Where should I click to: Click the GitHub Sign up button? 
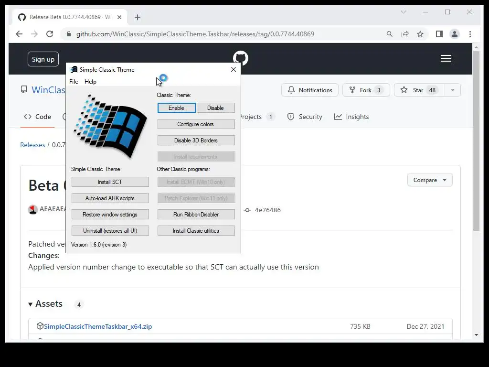[x=43, y=59]
